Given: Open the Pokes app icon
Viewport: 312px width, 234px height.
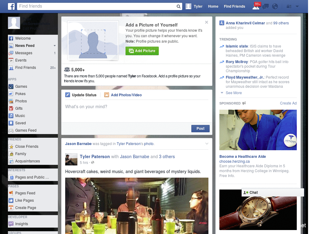Looking at the screenshot, I should (x=11, y=94).
